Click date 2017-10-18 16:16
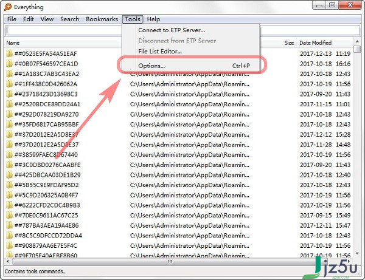This screenshot has height=280, width=365. (x=325, y=64)
